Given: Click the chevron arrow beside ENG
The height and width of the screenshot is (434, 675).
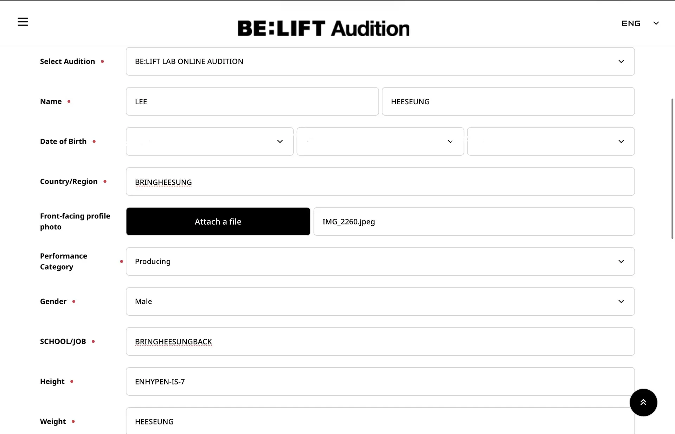Looking at the screenshot, I should coord(656,23).
